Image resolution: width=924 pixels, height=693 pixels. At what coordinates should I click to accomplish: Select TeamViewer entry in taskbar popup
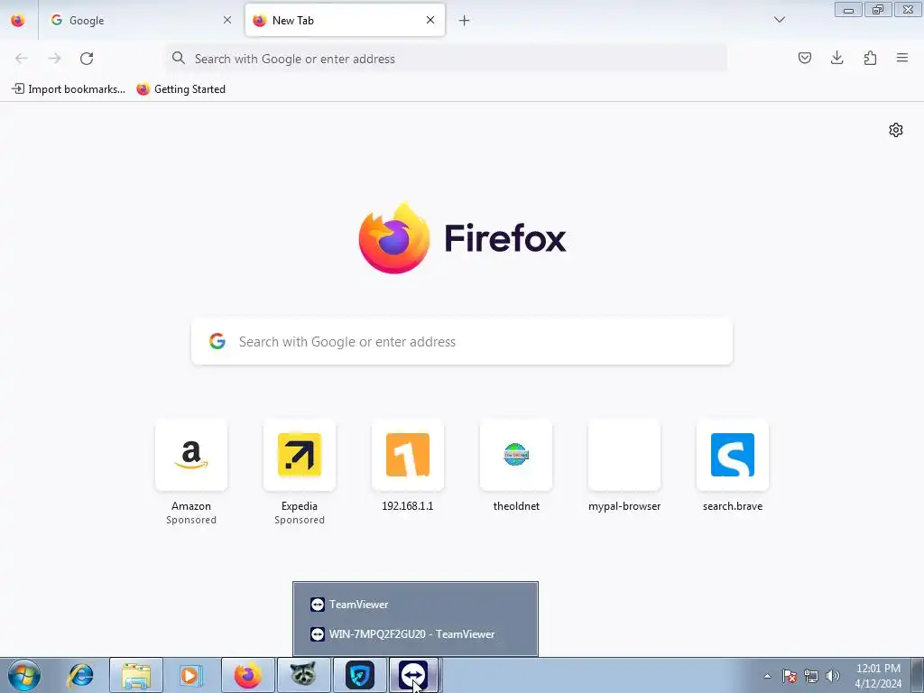(x=415, y=604)
